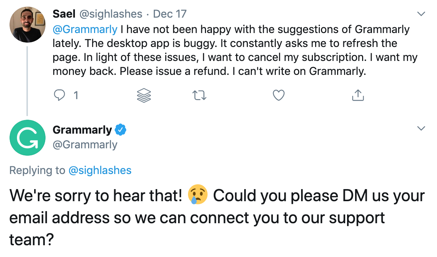437x257 pixels.
Task: Open the Dec 17 timestamp link
Action: coord(170,14)
